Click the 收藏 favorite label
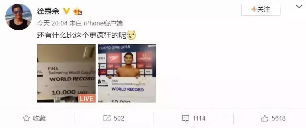 click(x=39, y=118)
